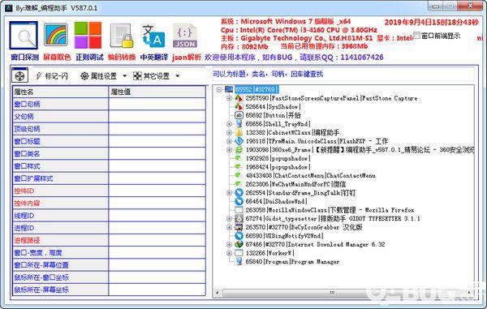The height and width of the screenshot is (309, 487).
Task: Open the 编码转换 document lock icon
Action: tap(122, 36)
